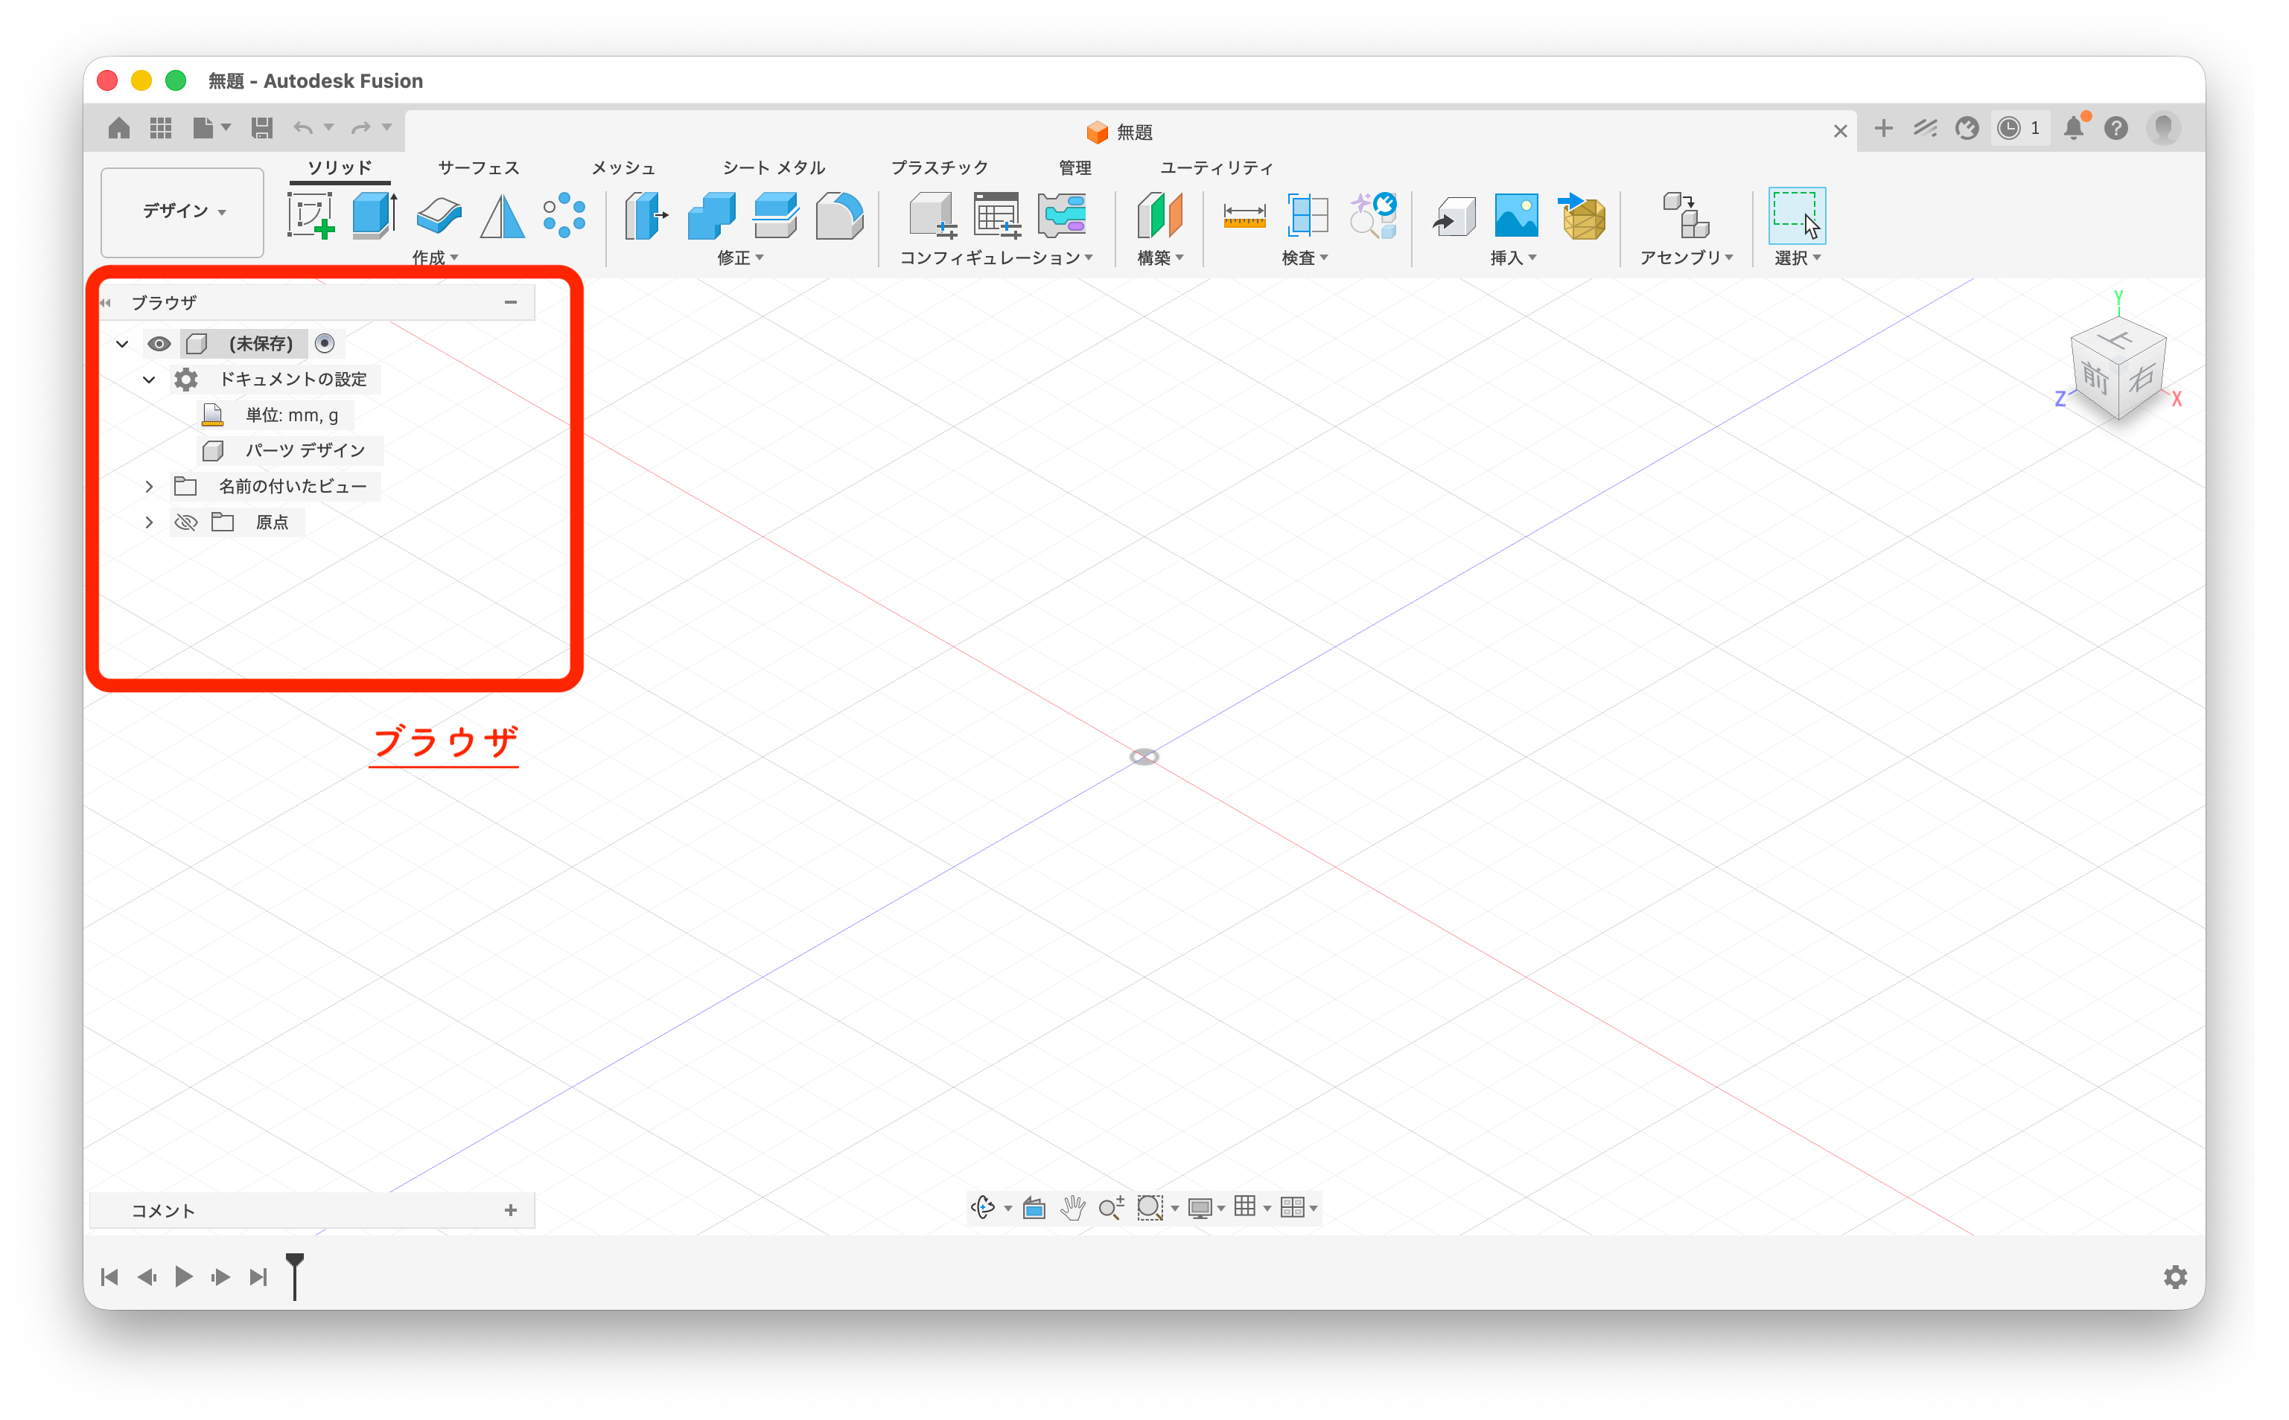The width and height of the screenshot is (2289, 1420).
Task: Select the Extrude tool
Action: 375,216
